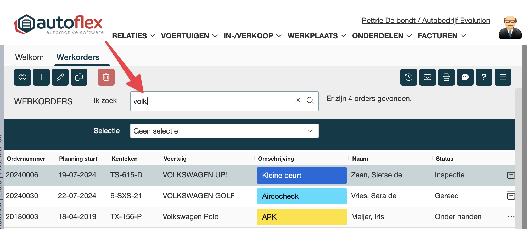
Task: Open the hamburger menu icon in toolbar
Action: (x=503, y=77)
